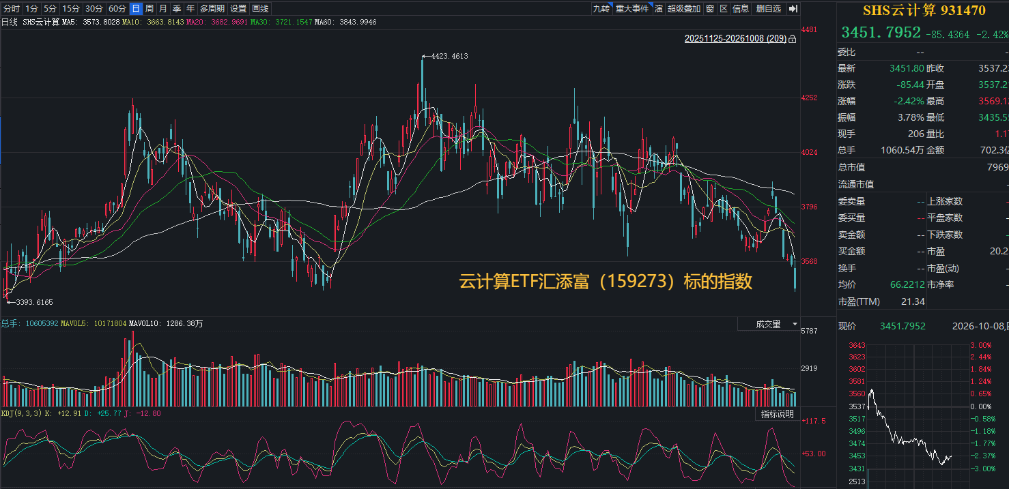This screenshot has width=1009, height=489.
Task: Switch to the 季 quarterly chart
Action: 177,9
